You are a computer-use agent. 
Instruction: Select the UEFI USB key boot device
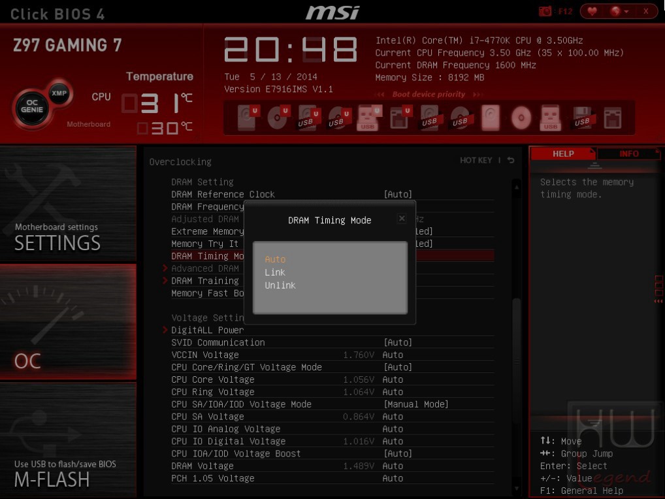(x=369, y=118)
